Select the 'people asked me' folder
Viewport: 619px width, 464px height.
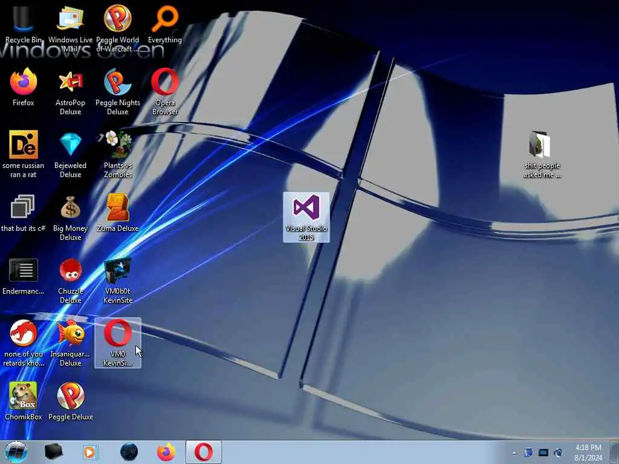[542, 154]
